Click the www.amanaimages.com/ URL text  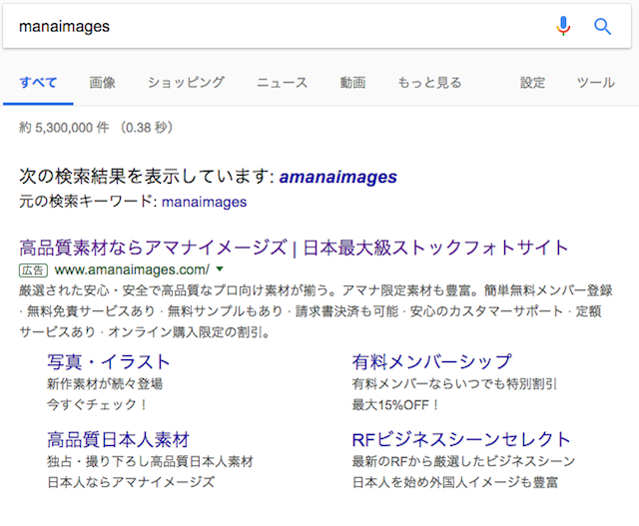pyautogui.click(x=132, y=269)
